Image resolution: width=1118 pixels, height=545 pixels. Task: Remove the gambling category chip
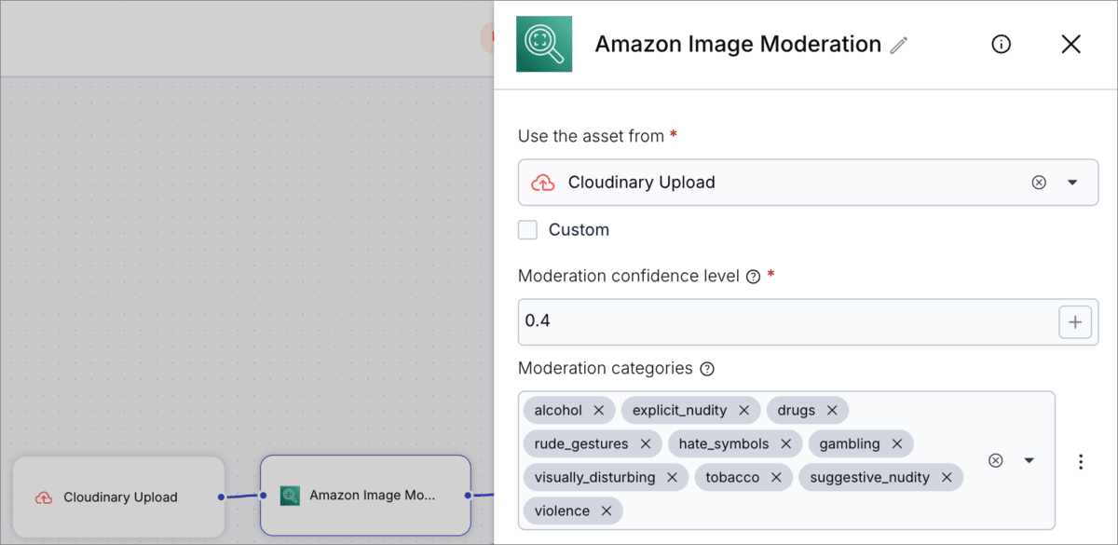(x=896, y=443)
